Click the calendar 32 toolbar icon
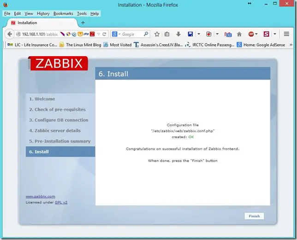297x240 pixels. click(228, 34)
